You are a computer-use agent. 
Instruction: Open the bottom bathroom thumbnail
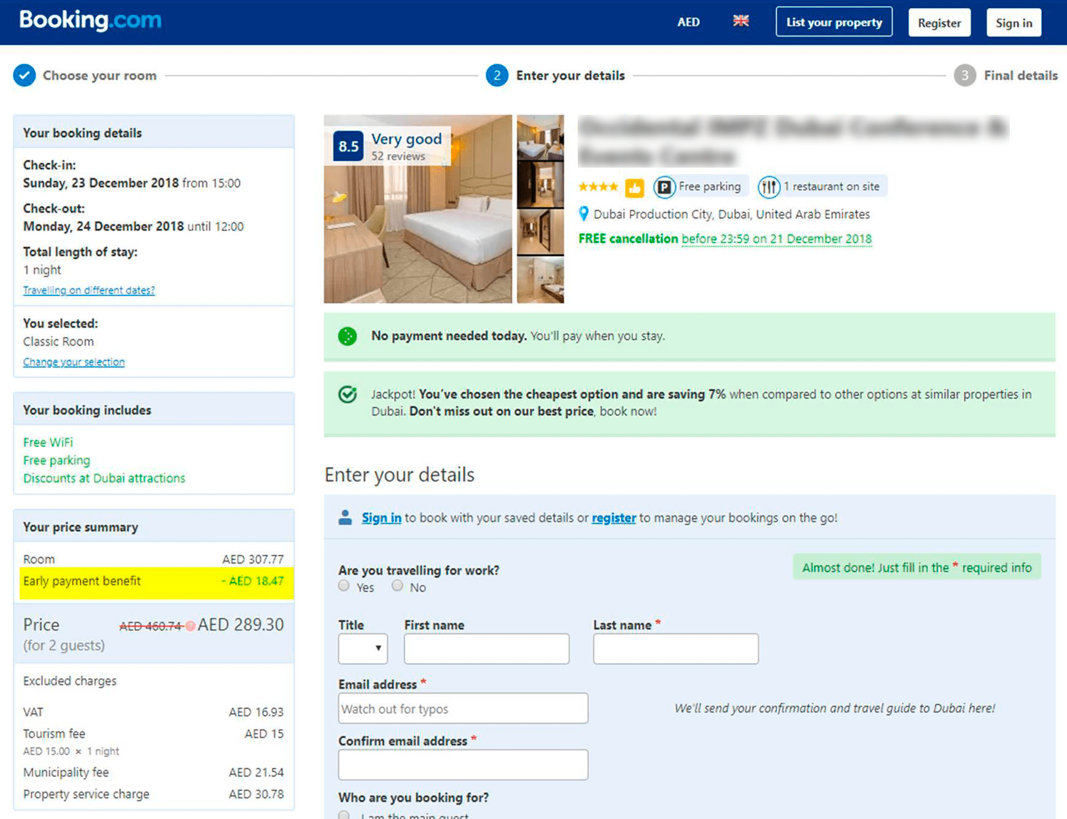pos(540,280)
